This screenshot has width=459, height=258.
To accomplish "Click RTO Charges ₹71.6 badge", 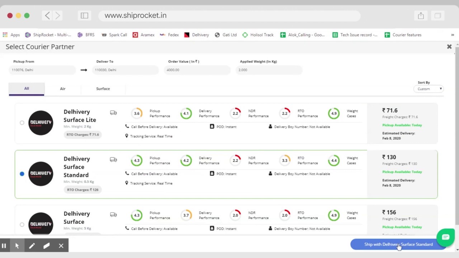I will click(x=83, y=134).
